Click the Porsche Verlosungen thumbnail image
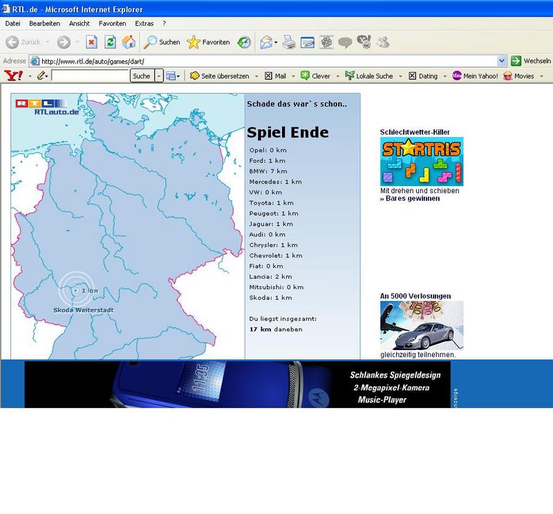This screenshot has height=514, width=553. (422, 325)
